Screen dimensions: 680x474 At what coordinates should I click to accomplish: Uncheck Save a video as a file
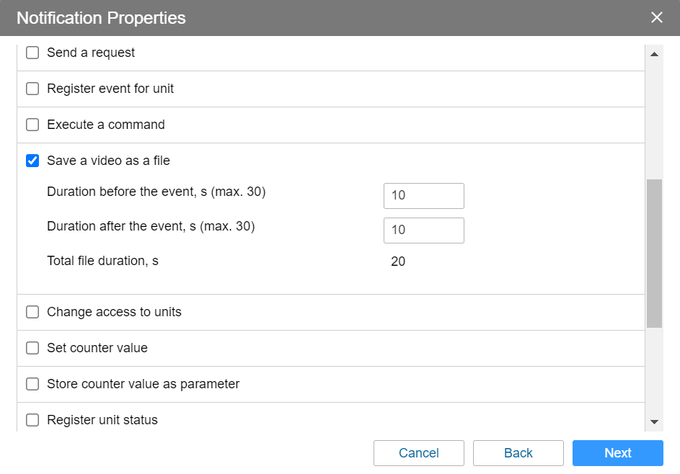(32, 161)
